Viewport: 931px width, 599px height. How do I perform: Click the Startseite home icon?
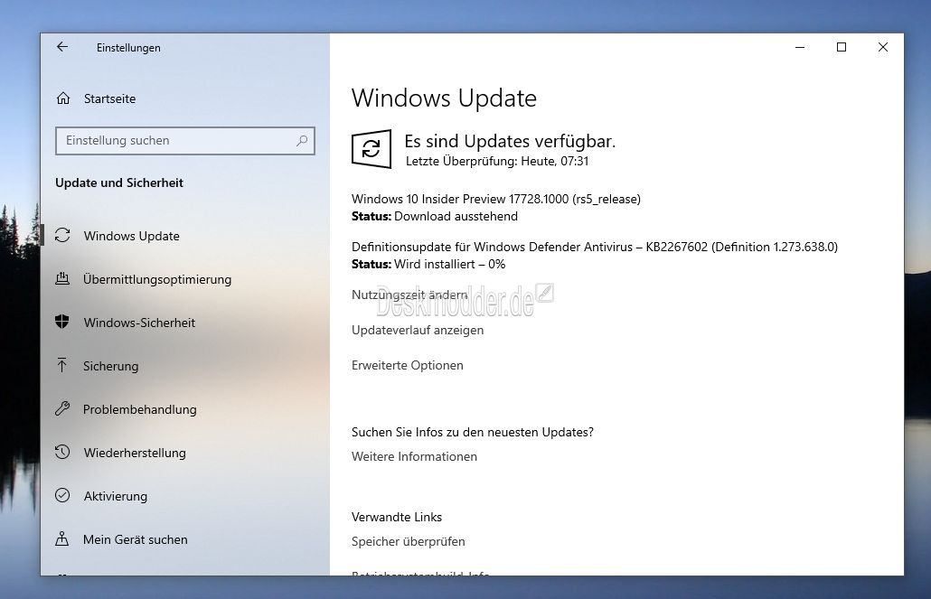click(x=63, y=98)
